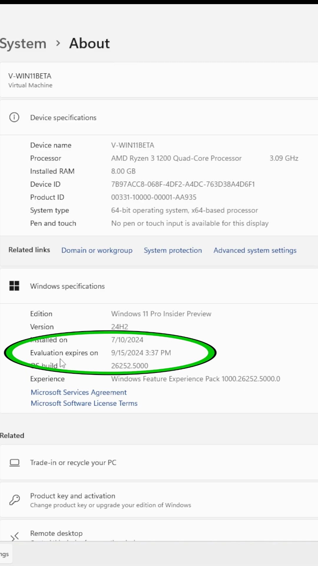Open Microsoft Software License Terms link
Image resolution: width=318 pixels, height=566 pixels.
(x=84, y=403)
